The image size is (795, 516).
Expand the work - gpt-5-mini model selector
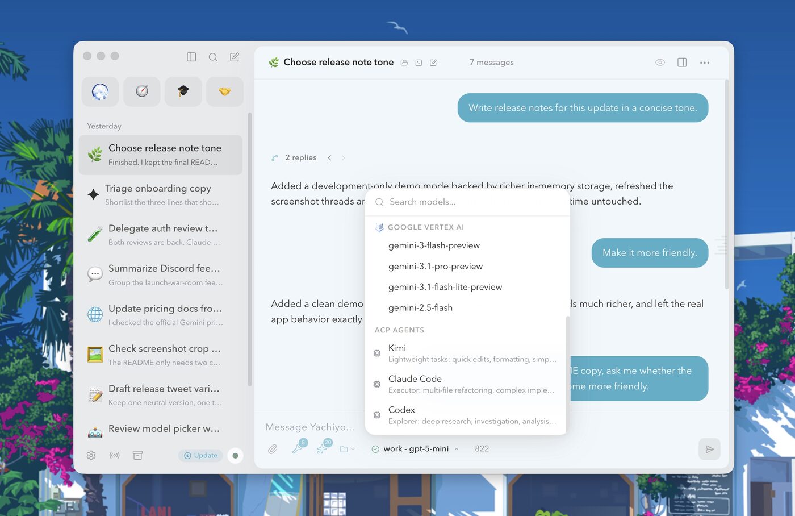(416, 448)
